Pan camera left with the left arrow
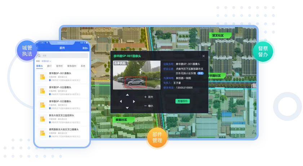The width and height of the screenshot is (303, 166). pyautogui.click(x=121, y=101)
